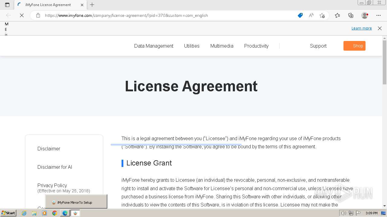Open Data Management menu

[x=154, y=46]
